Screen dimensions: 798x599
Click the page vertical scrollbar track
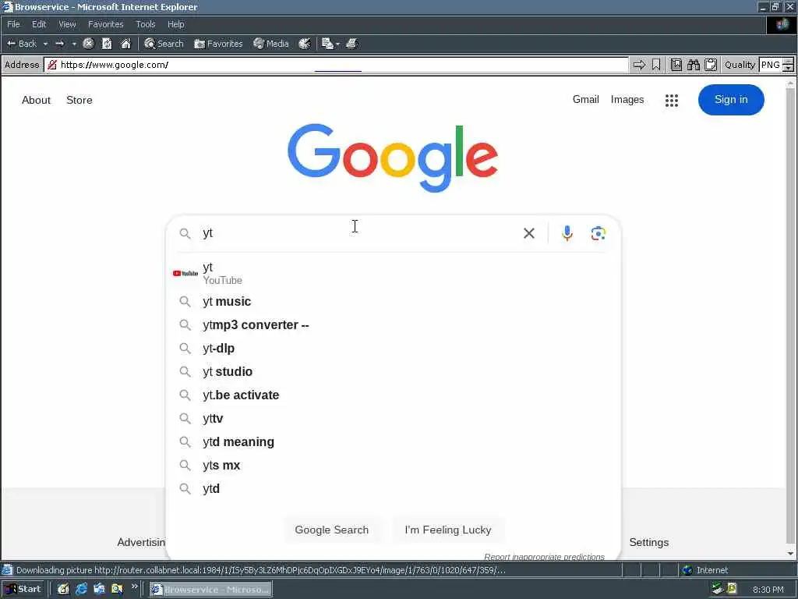(790, 316)
